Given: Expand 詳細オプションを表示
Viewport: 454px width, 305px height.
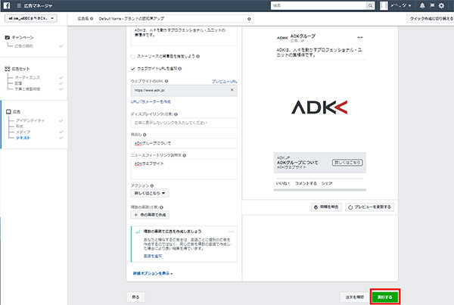Looking at the screenshot, I should pyautogui.click(x=153, y=273).
